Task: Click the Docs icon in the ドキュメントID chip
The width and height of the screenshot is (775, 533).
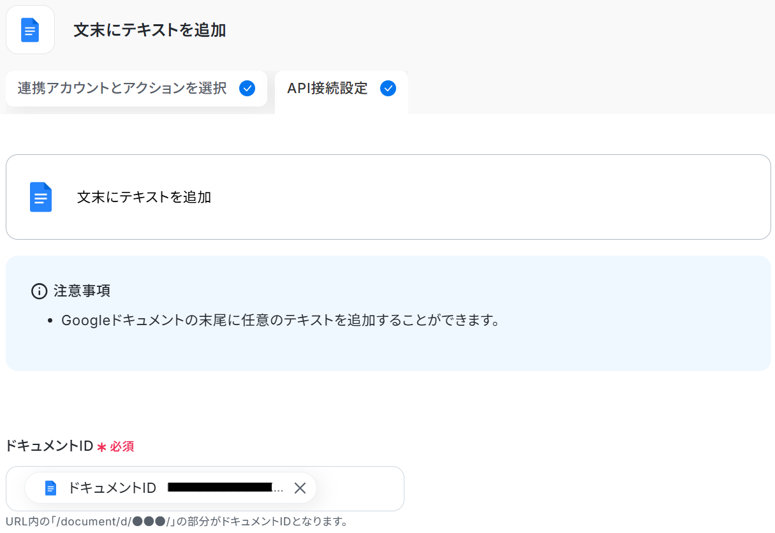Action: coord(50,488)
